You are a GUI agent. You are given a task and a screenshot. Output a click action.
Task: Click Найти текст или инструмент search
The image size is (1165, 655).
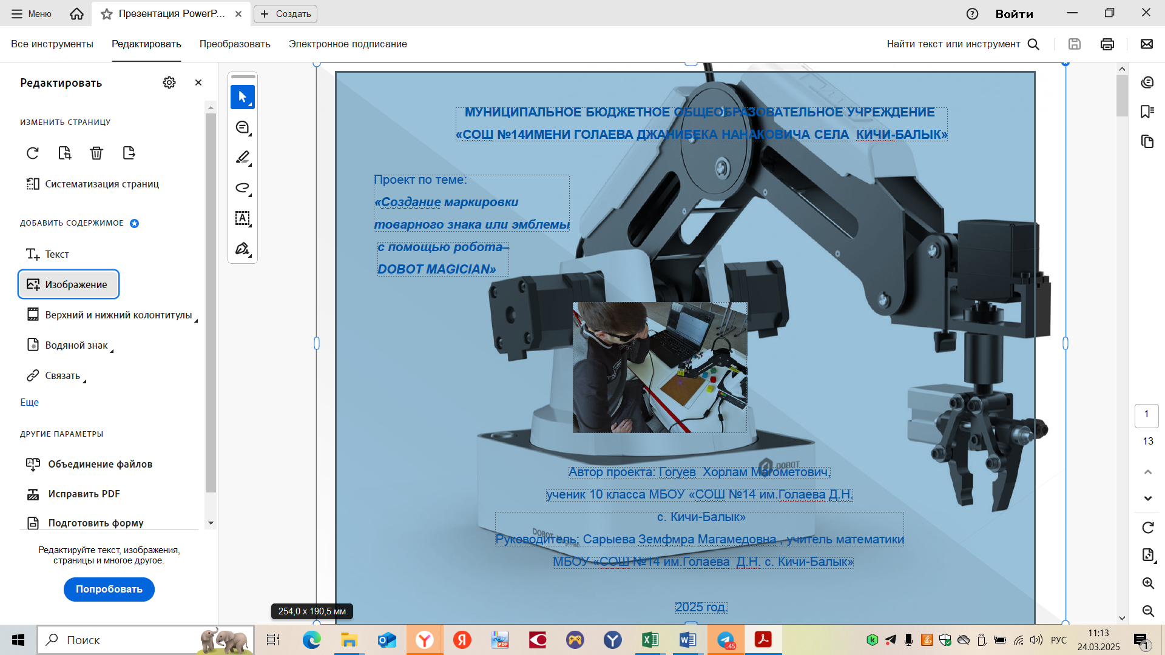963,44
